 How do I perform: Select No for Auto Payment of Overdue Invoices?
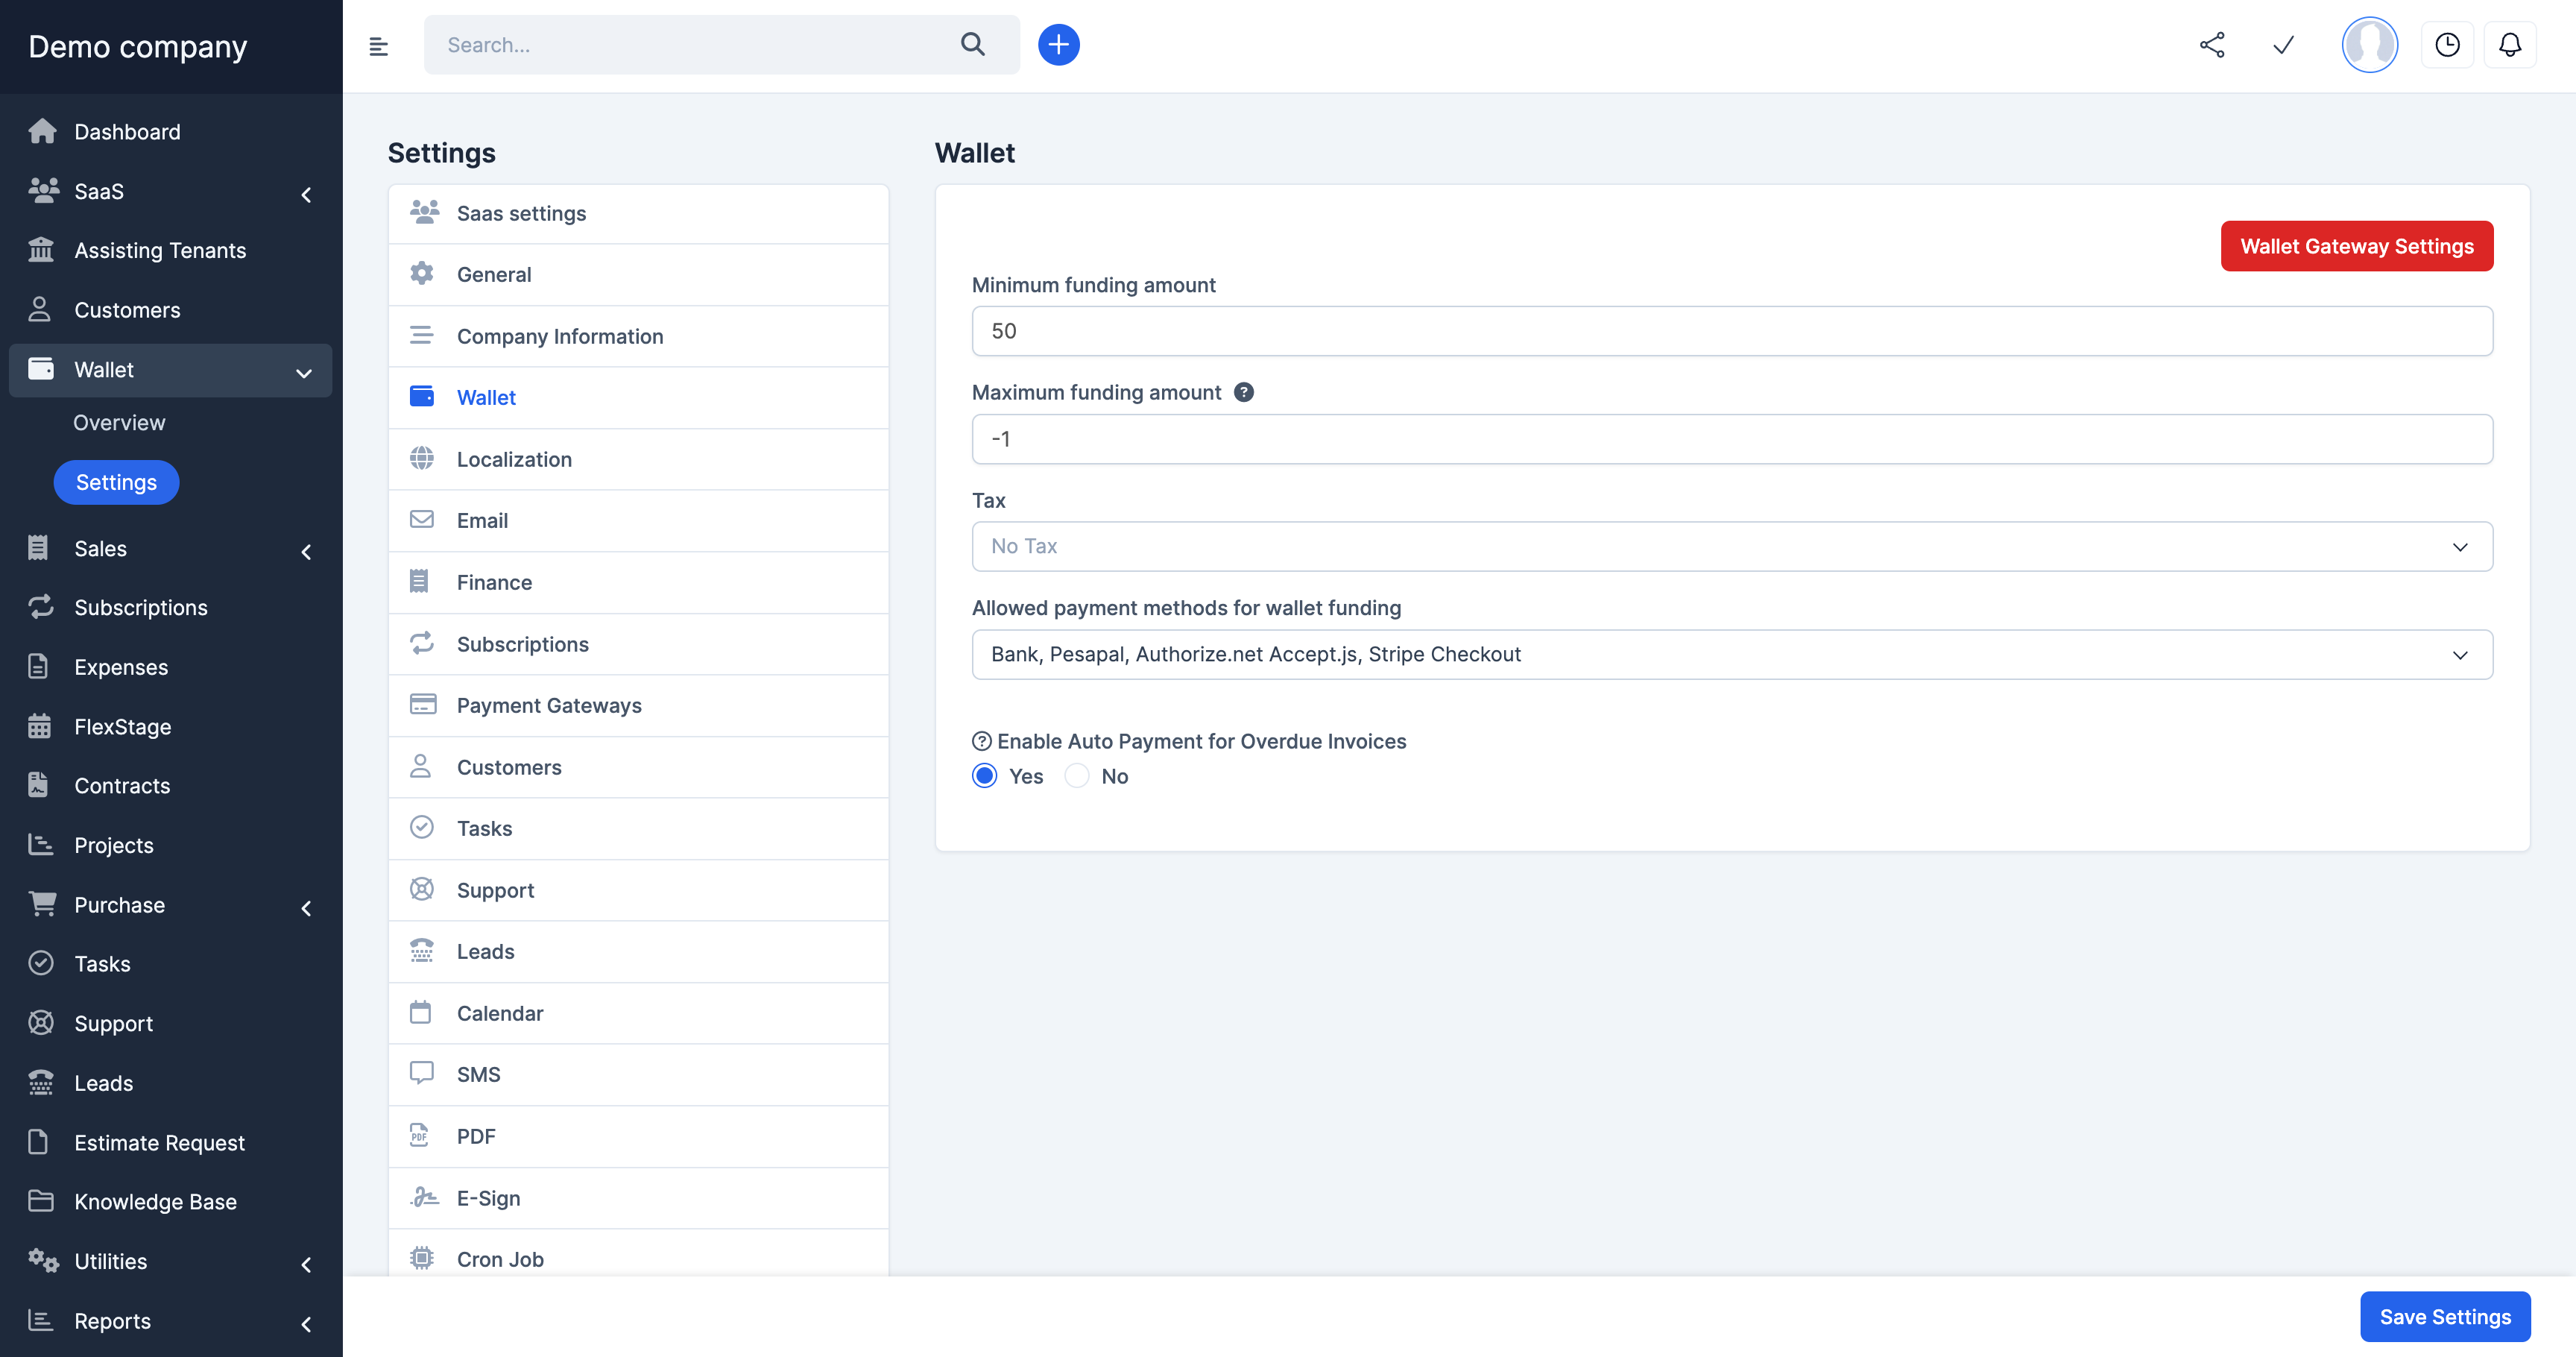point(1077,776)
